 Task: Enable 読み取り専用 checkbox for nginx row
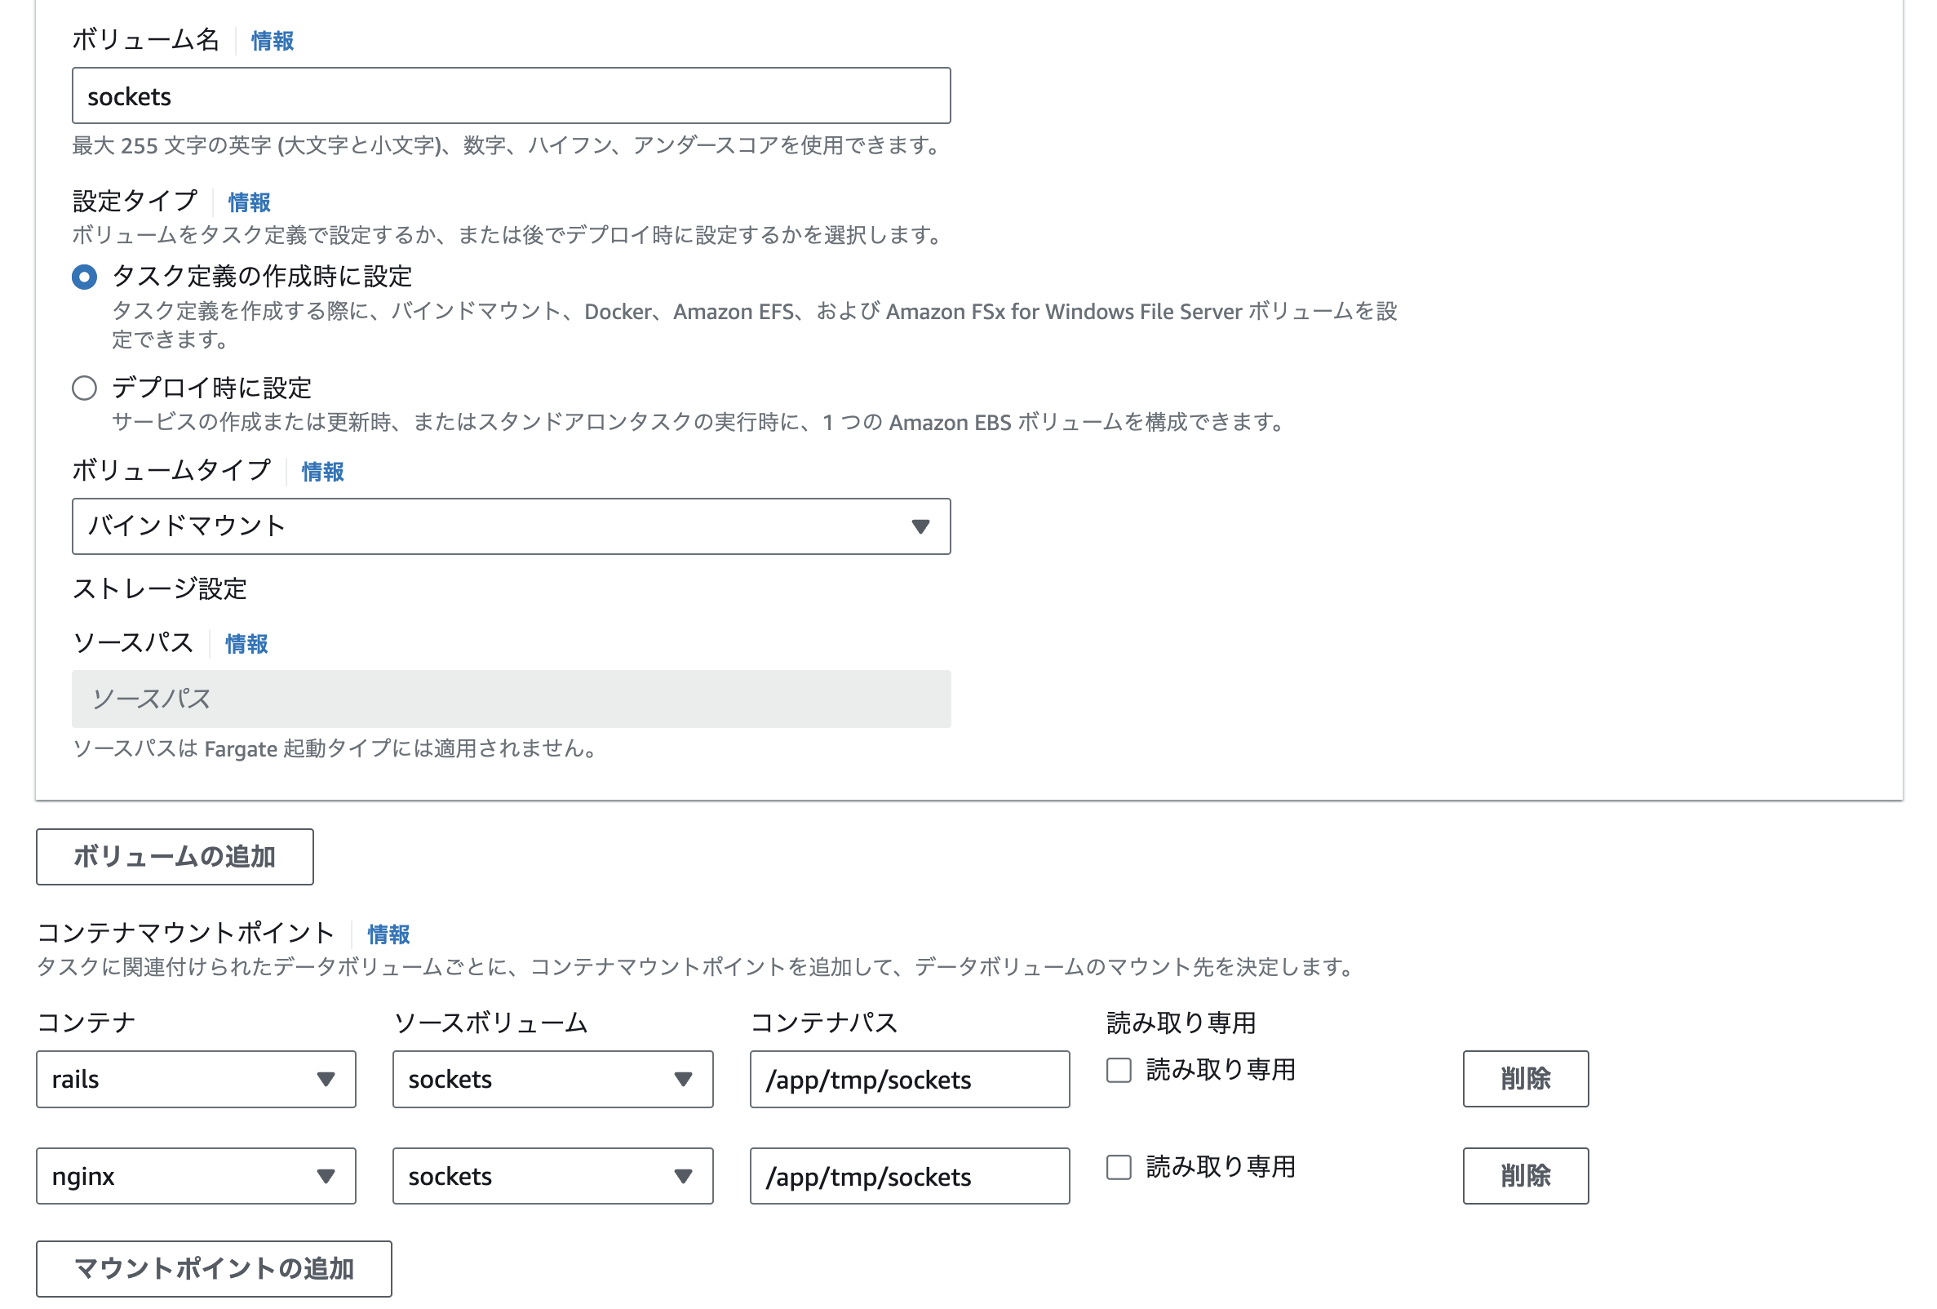pyautogui.click(x=1119, y=1166)
